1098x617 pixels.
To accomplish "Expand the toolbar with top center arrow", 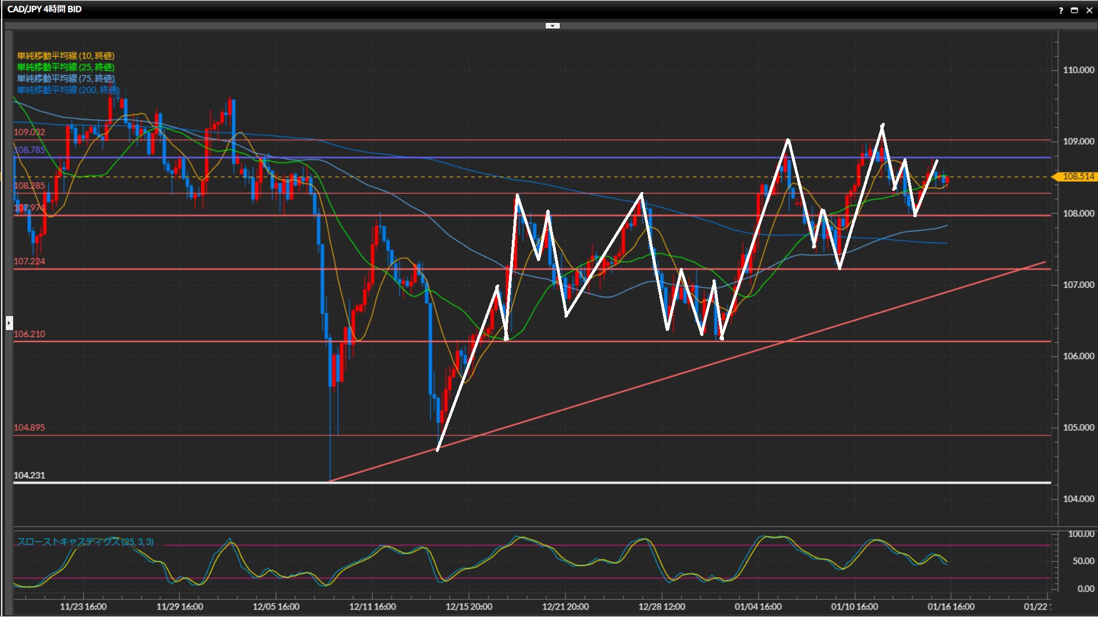I will 552,26.
